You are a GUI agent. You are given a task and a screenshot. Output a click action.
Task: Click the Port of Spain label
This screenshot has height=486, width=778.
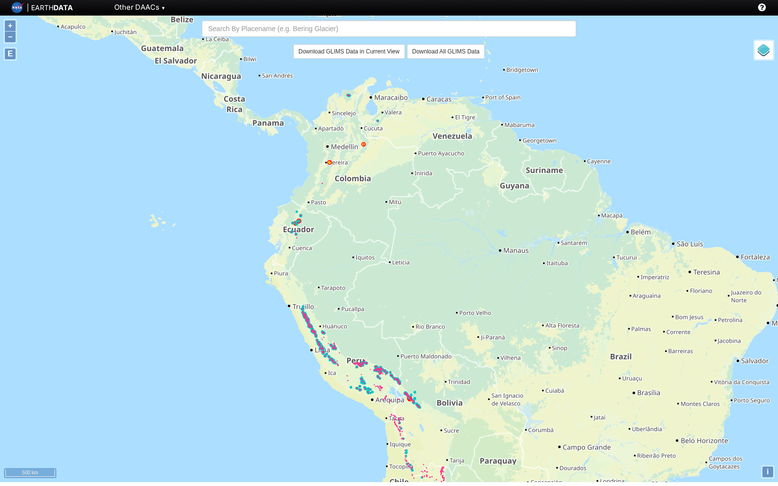coord(503,98)
